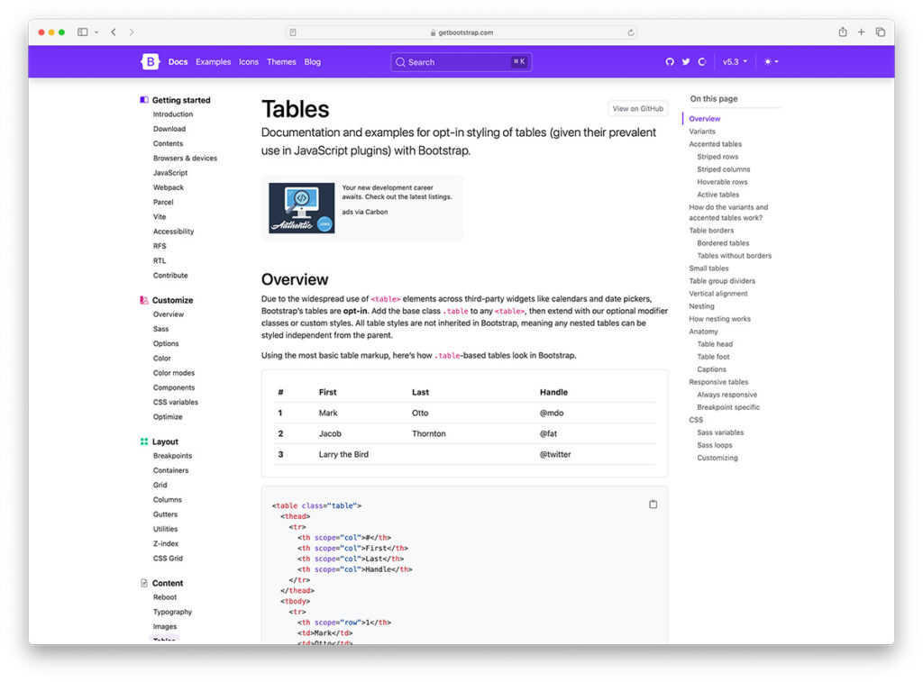Open the Themes nav item
The height and width of the screenshot is (682, 923).
(281, 62)
